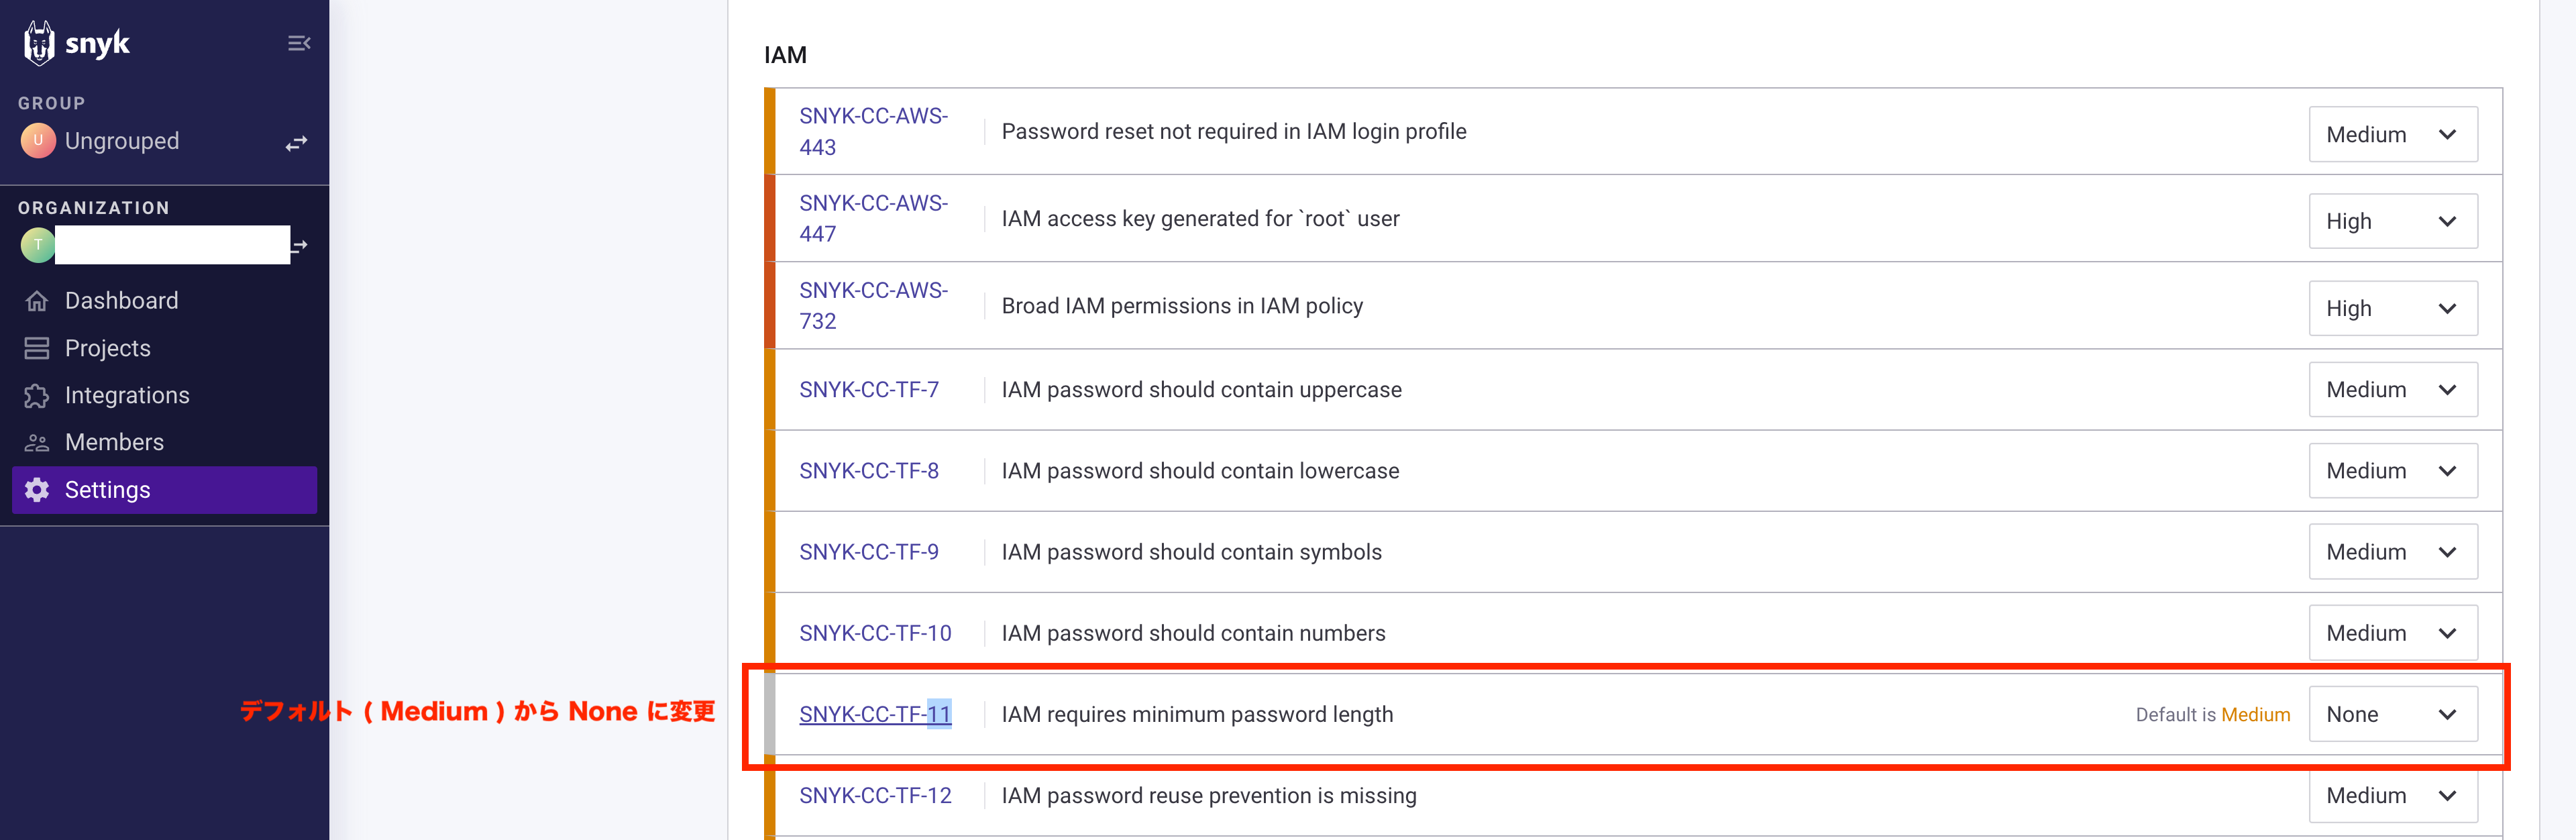Click the Projects stack icon
2576x840 pixels.
tap(37, 348)
